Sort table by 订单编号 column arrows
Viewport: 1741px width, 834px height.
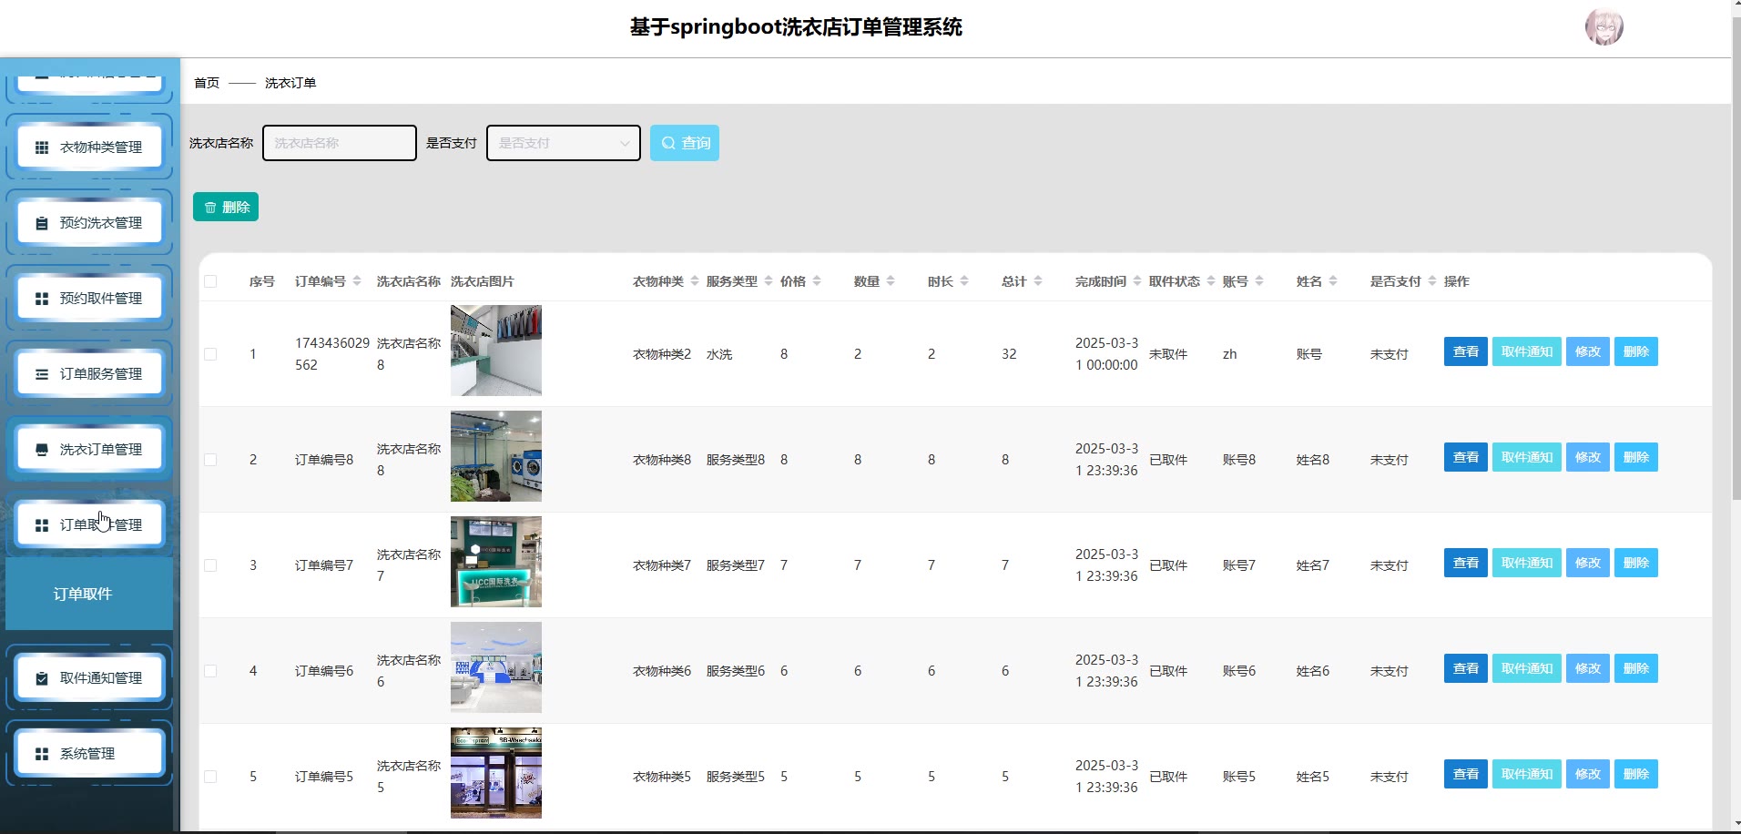(357, 281)
